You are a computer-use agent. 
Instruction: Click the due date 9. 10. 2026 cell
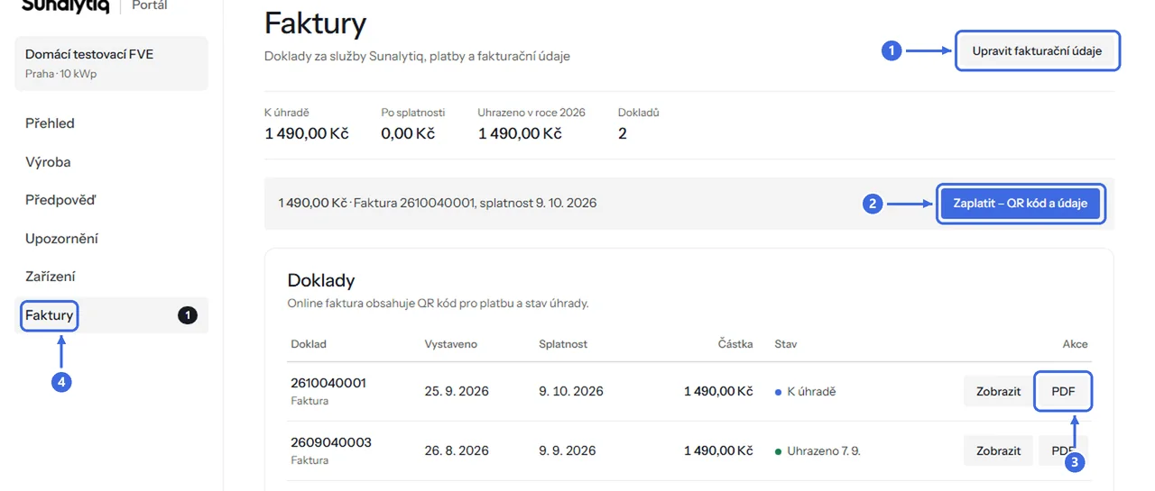coord(571,391)
